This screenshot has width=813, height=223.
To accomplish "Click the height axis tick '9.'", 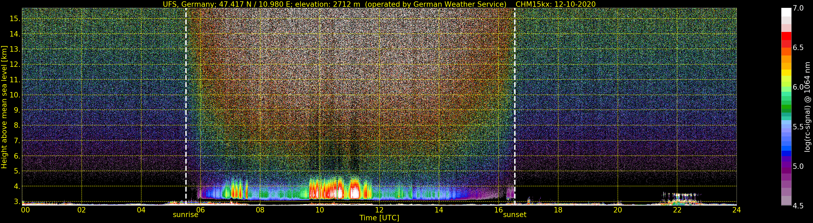I will pos(17,110).
